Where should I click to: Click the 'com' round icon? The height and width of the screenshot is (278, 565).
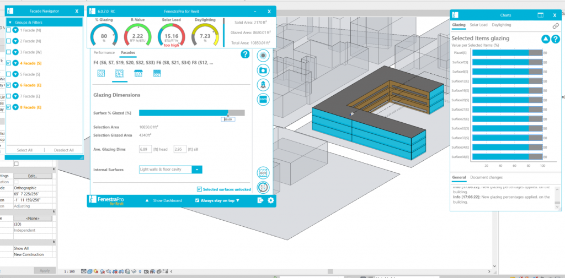click(263, 99)
